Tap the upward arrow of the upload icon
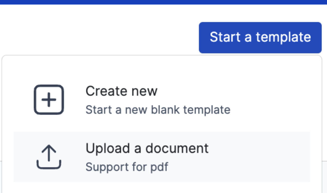Image resolution: width=327 pixels, height=193 pixels. [x=49, y=153]
